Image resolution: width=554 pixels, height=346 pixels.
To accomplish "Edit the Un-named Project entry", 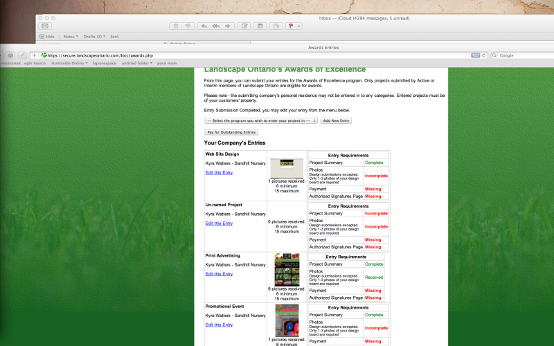I will point(219,223).
